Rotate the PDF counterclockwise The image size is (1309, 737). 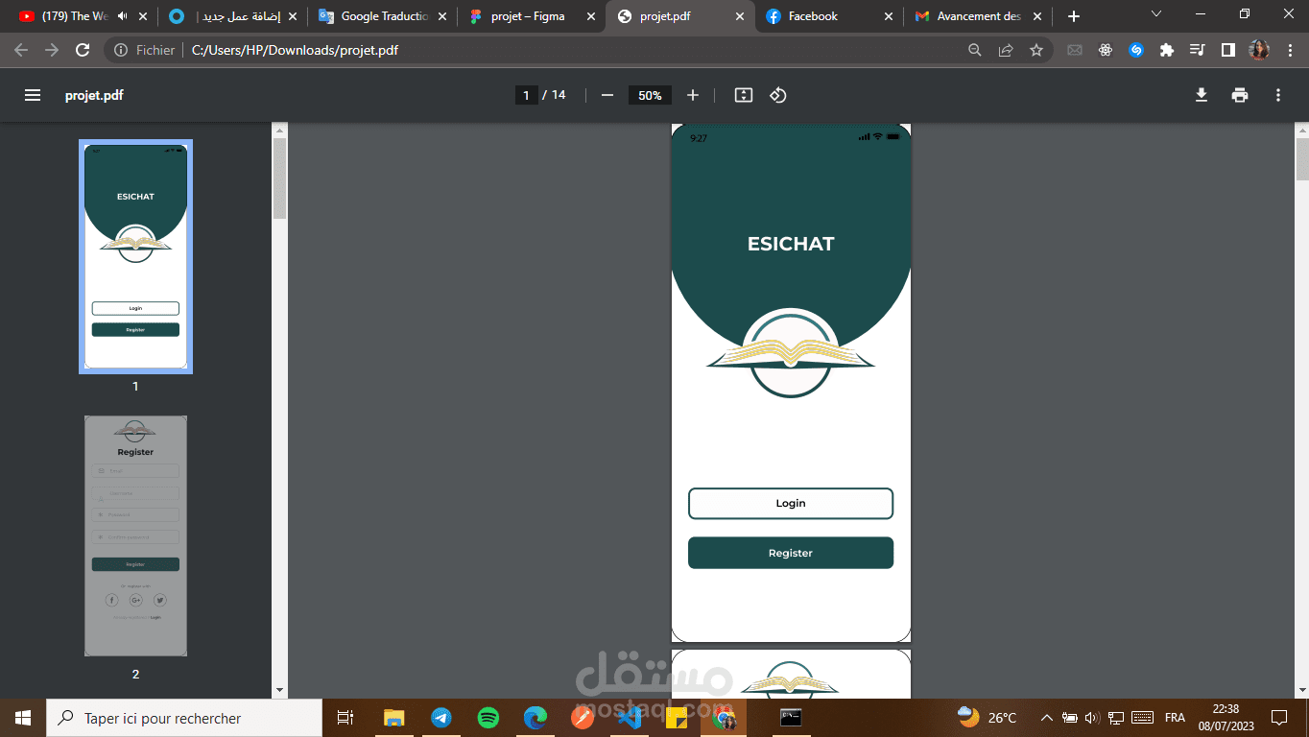tap(778, 95)
